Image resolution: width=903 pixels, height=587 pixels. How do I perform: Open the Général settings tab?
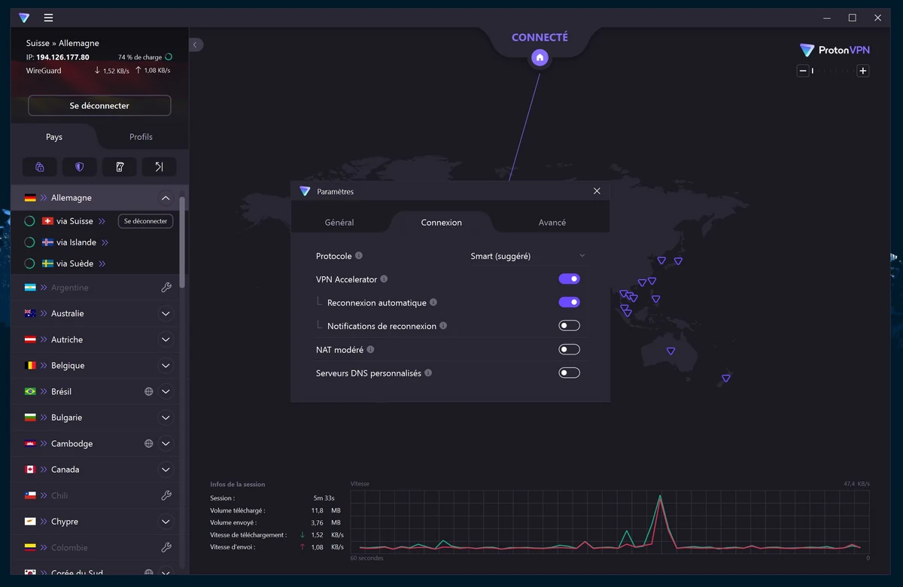[339, 222]
